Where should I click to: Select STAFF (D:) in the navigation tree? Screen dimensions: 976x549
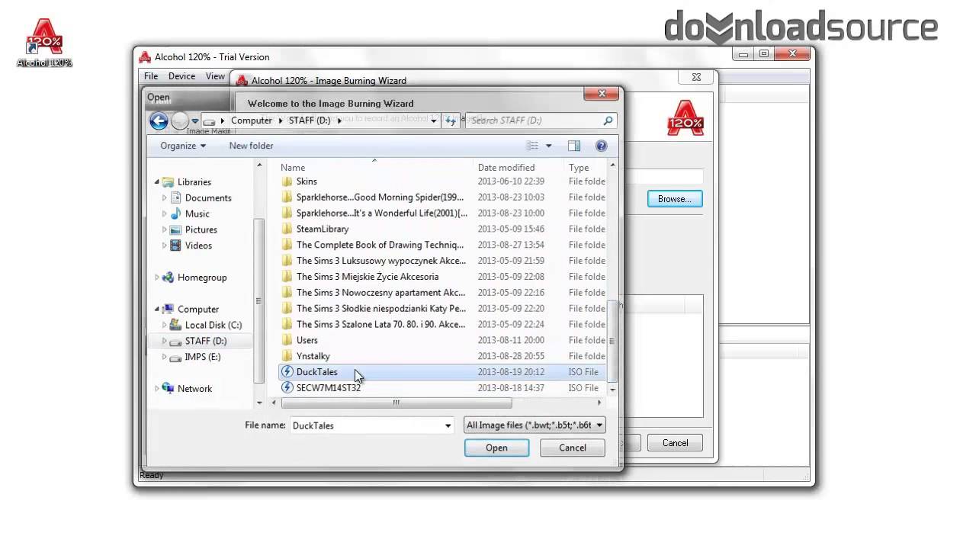205,341
